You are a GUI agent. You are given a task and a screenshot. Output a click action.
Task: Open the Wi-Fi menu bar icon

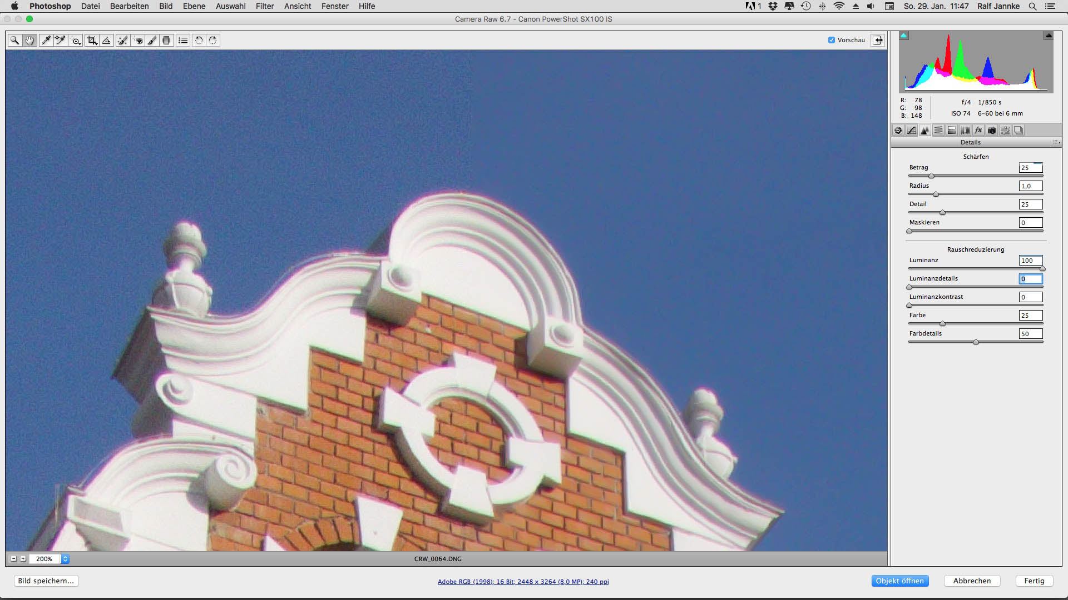click(839, 6)
